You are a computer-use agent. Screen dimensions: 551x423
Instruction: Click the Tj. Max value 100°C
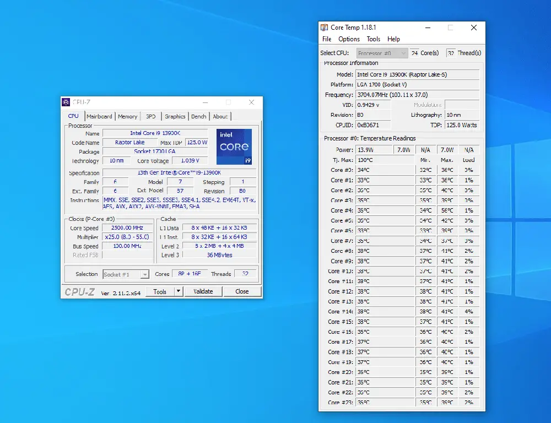pyautogui.click(x=385, y=160)
